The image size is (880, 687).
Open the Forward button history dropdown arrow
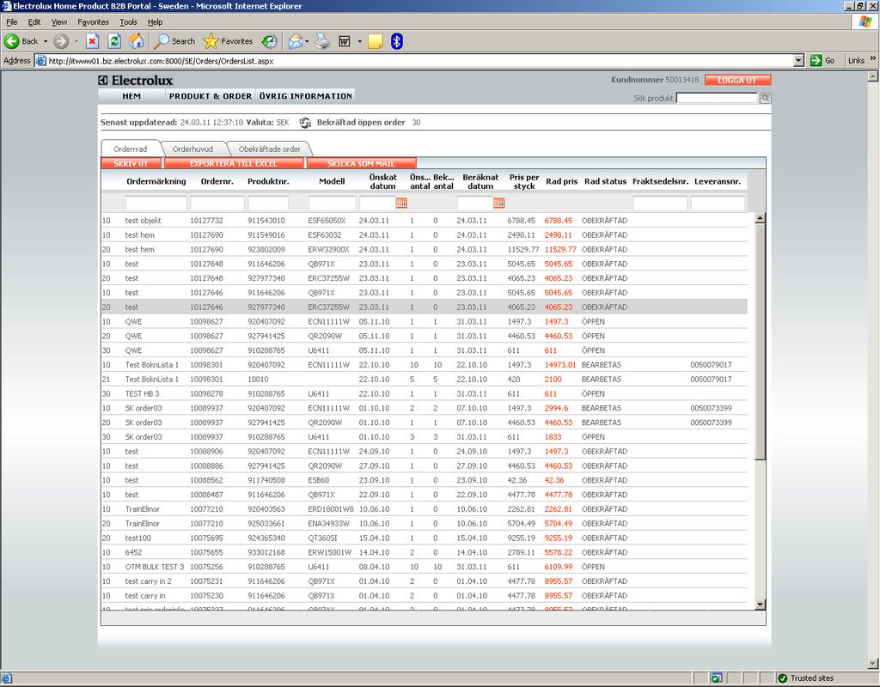point(76,41)
